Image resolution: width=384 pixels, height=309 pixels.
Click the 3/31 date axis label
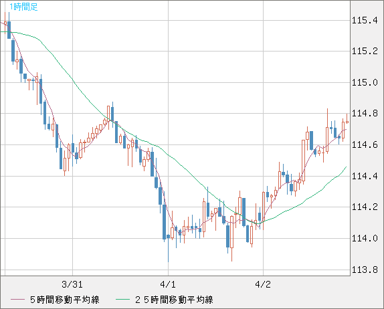click(72, 284)
